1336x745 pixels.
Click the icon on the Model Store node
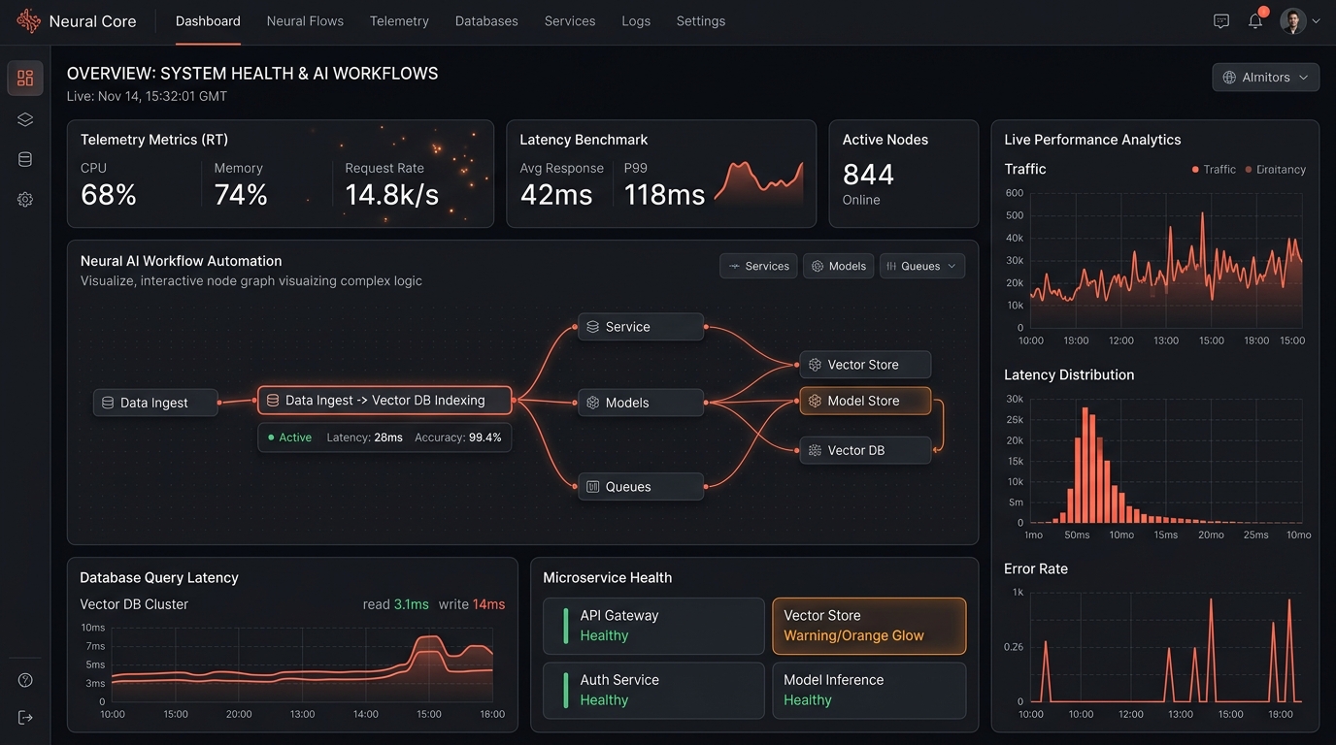coord(815,401)
